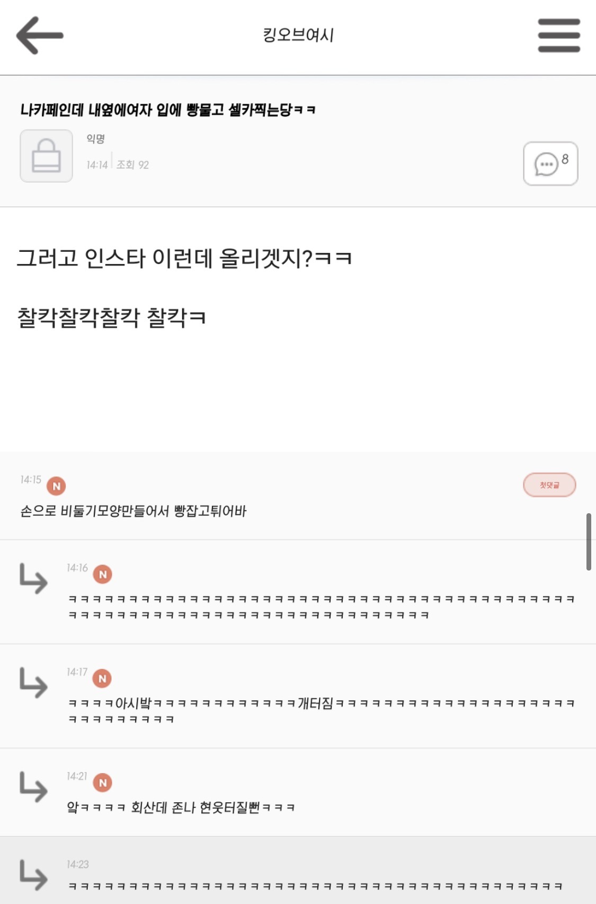Open the hamburger menu
The image size is (596, 904).
tap(559, 36)
